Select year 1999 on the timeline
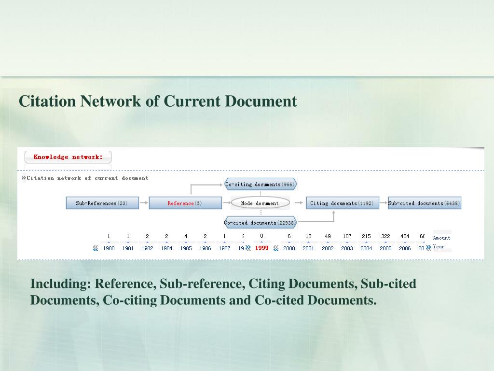This screenshot has width=494, height=371. 262,248
